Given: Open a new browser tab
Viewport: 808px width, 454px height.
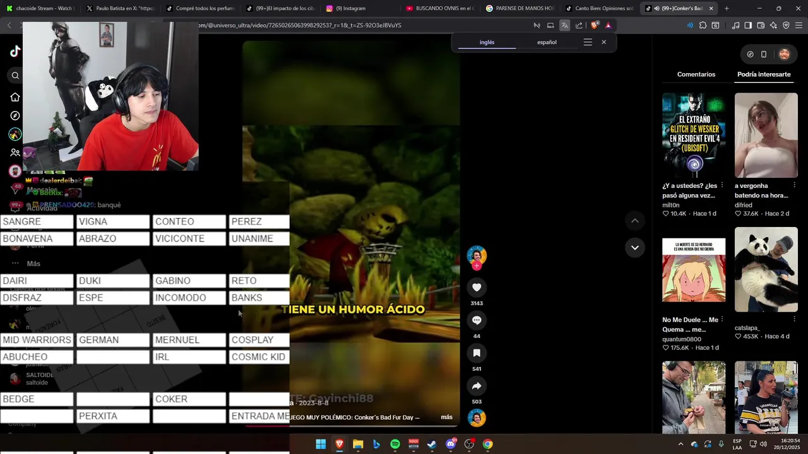Looking at the screenshot, I should (727, 8).
